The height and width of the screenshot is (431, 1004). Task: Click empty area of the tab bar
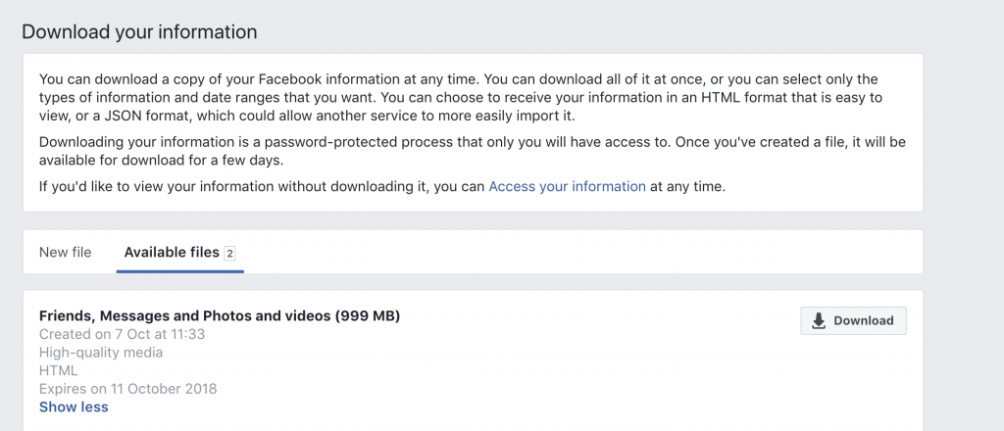point(577,252)
